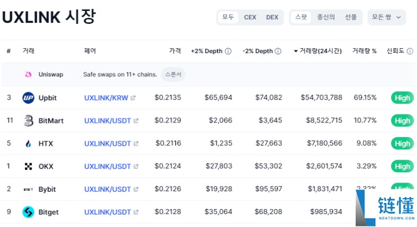Click the BitMart price $0.2129
This screenshot has height=227, width=417.
(x=168, y=120)
